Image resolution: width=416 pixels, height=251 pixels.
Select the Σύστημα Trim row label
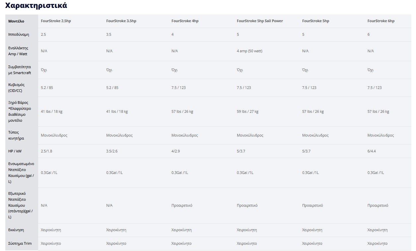click(x=20, y=243)
